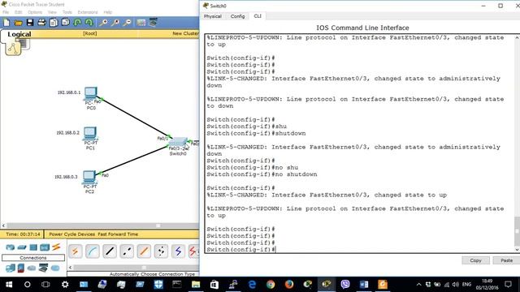Open the Edit menu

click(x=18, y=12)
